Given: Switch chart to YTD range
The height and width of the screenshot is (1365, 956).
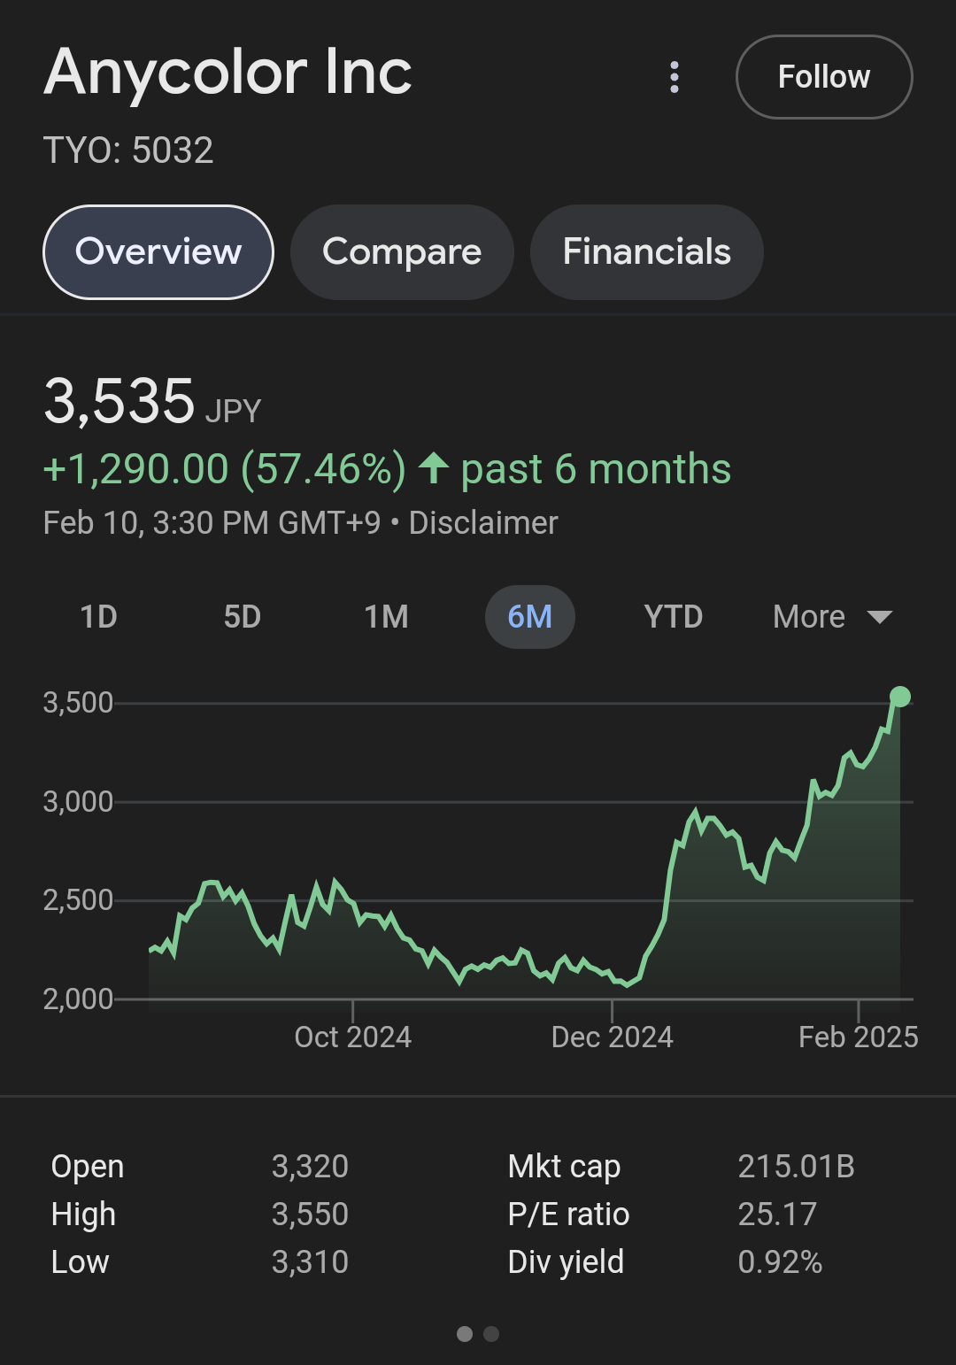Looking at the screenshot, I should click(674, 617).
